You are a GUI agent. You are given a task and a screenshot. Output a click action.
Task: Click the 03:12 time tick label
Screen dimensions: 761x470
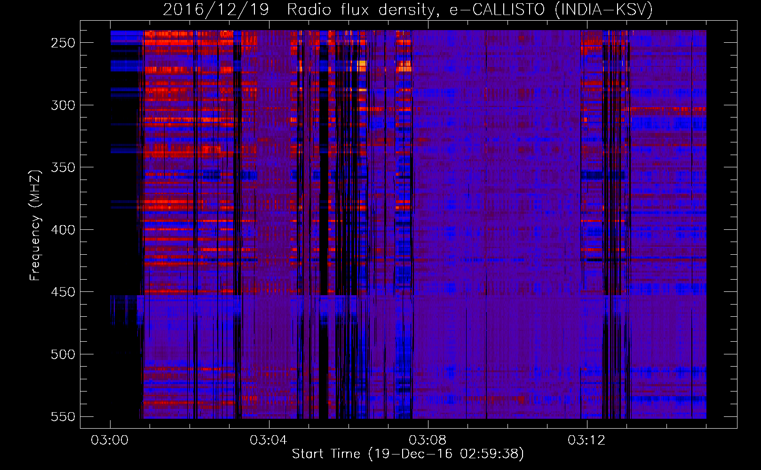click(x=587, y=440)
